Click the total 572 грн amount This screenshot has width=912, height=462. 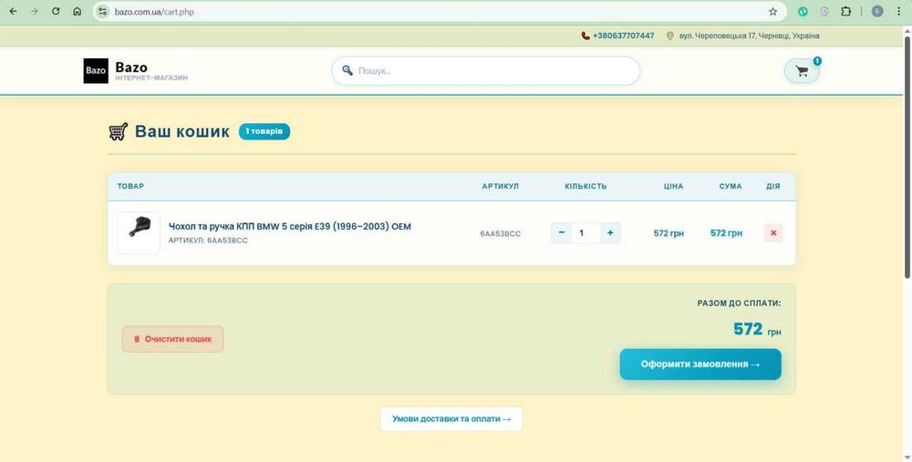[x=757, y=330]
